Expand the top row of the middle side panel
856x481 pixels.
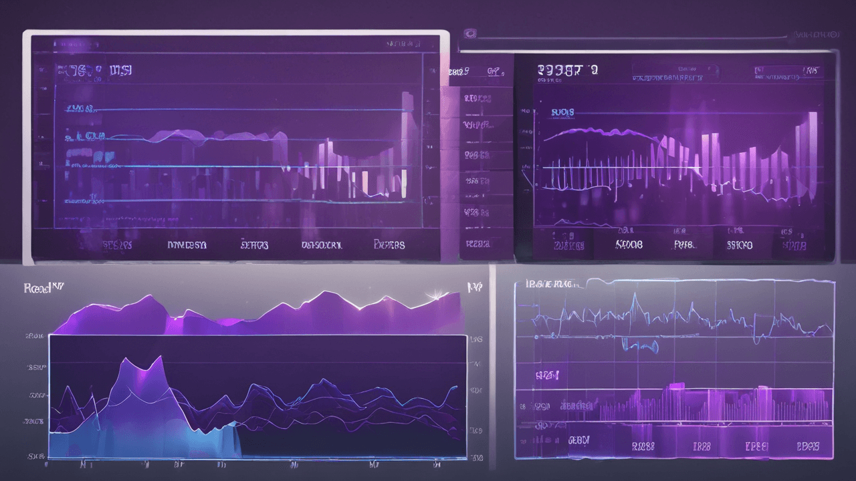tap(477, 98)
